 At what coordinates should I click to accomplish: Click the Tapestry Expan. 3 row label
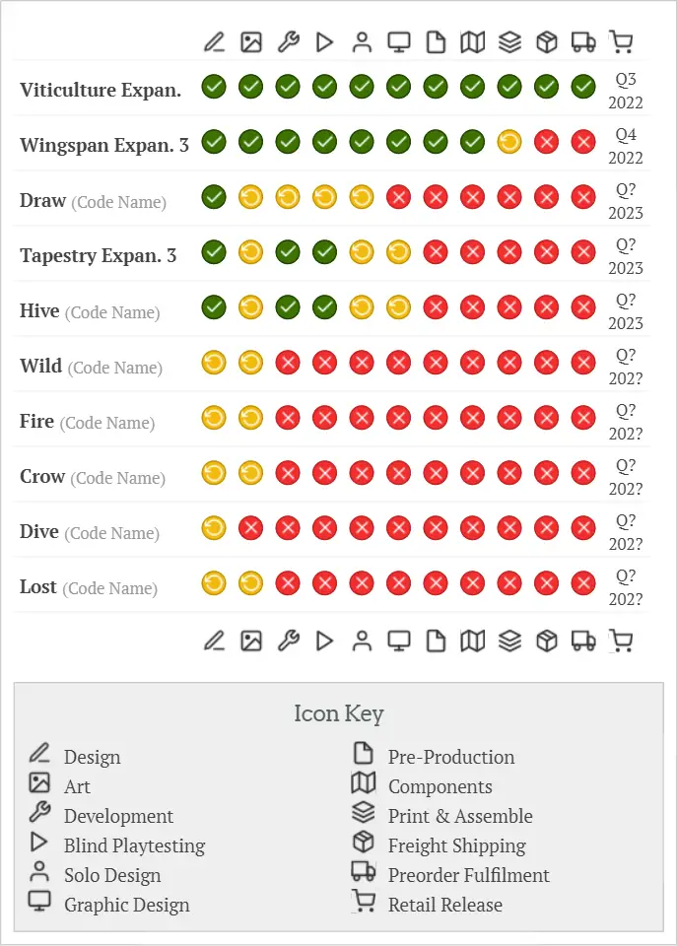tap(98, 256)
